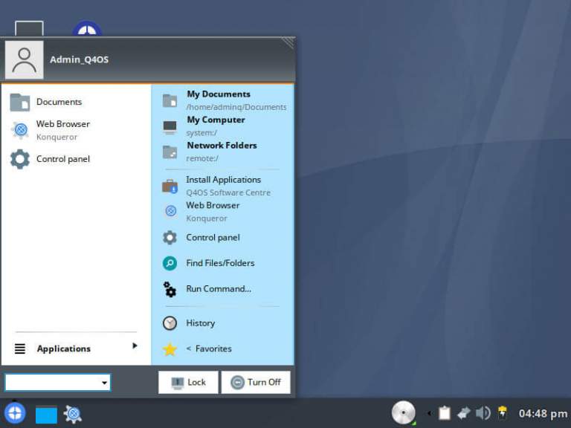Viewport: 571px width, 428px height.
Task: Click the 'Documents' label in left pane
Action: point(59,102)
